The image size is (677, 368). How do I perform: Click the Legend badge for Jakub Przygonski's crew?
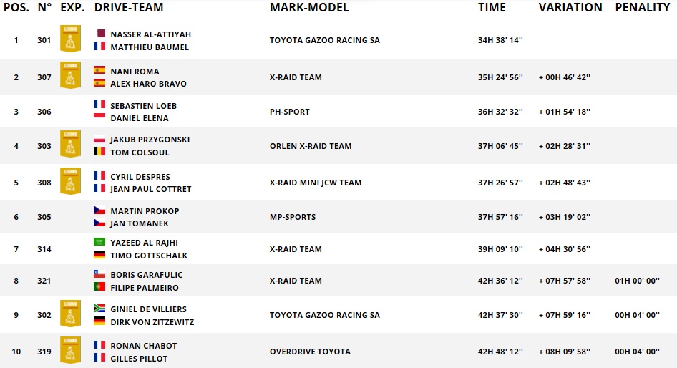tap(70, 145)
